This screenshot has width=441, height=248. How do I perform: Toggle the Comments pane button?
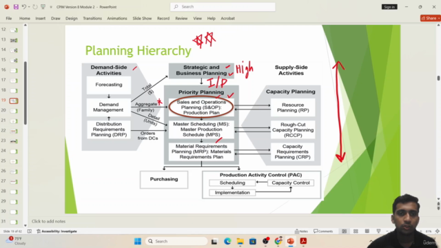pos(323,231)
